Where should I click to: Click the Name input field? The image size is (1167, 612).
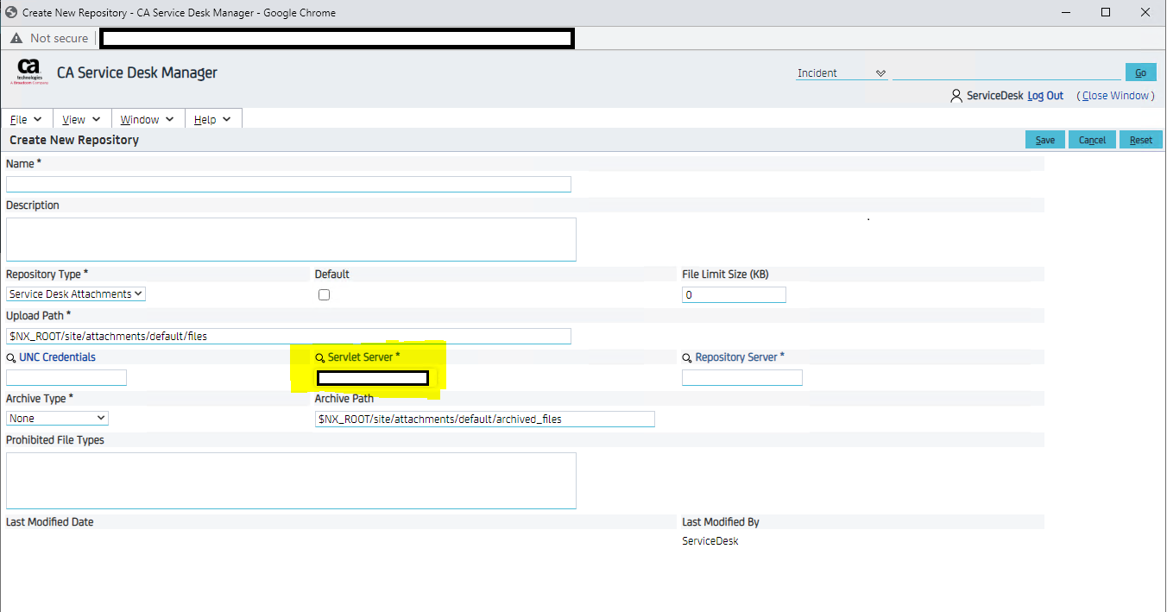288,184
